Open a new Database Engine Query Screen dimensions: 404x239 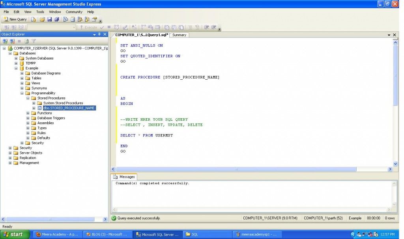33,19
